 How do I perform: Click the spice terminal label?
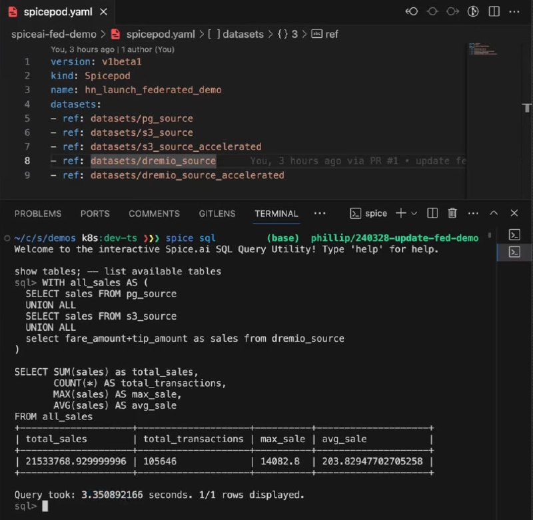[x=376, y=213]
